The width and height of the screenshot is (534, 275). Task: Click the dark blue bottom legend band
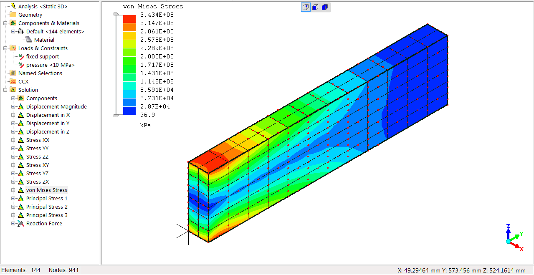tap(129, 111)
